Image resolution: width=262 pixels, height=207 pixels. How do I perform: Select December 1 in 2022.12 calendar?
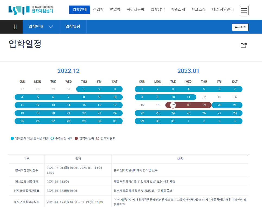[84, 89]
